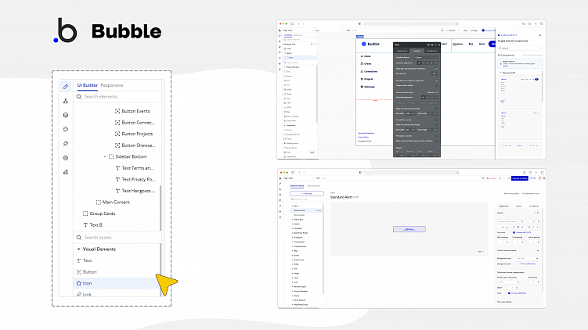Switch to the Element styles tab
This screenshot has width=588, height=330.
click(297, 186)
